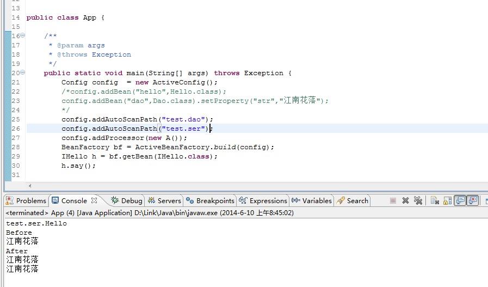Click commented setProperty line 23
Viewport: 488px width, 287px height.
pyautogui.click(x=195, y=100)
